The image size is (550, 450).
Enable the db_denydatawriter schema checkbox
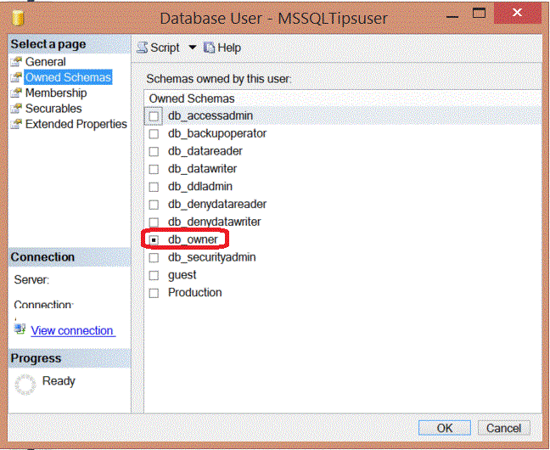point(154,222)
